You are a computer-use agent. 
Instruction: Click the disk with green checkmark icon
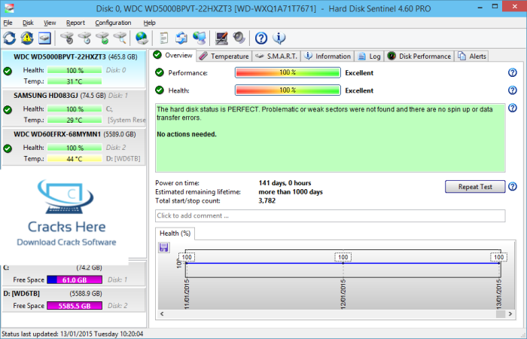[x=102, y=38]
